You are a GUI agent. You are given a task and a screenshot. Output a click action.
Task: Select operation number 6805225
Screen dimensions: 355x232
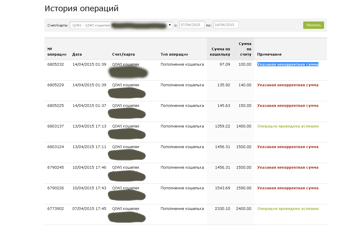pyautogui.click(x=56, y=105)
